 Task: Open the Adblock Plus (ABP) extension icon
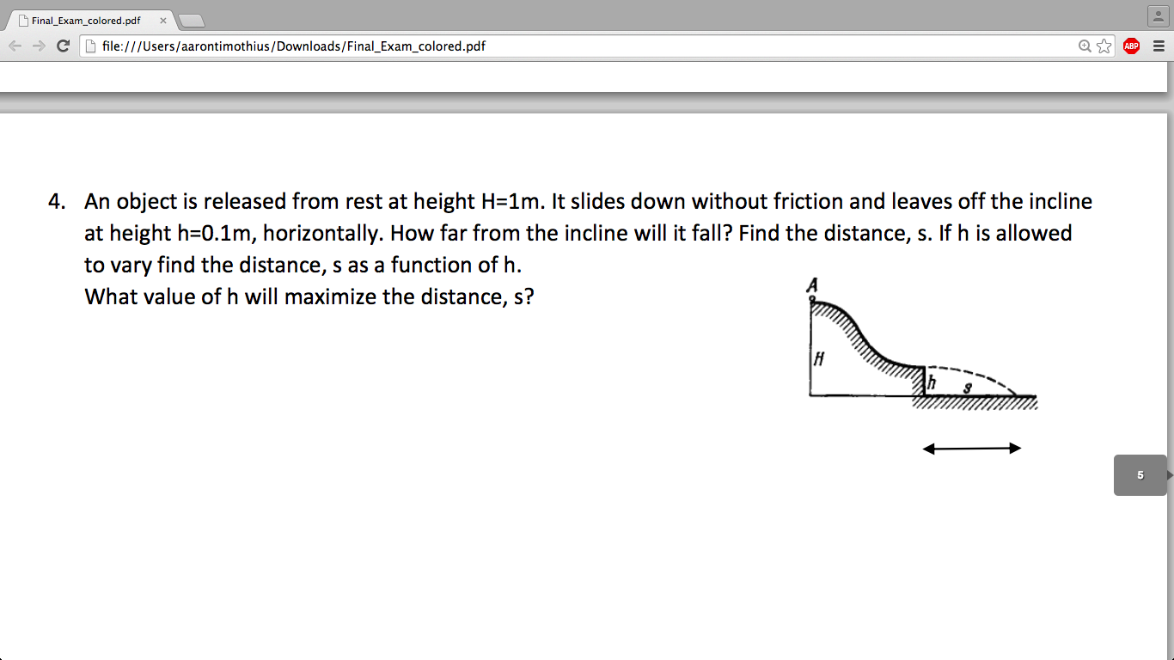click(x=1131, y=46)
